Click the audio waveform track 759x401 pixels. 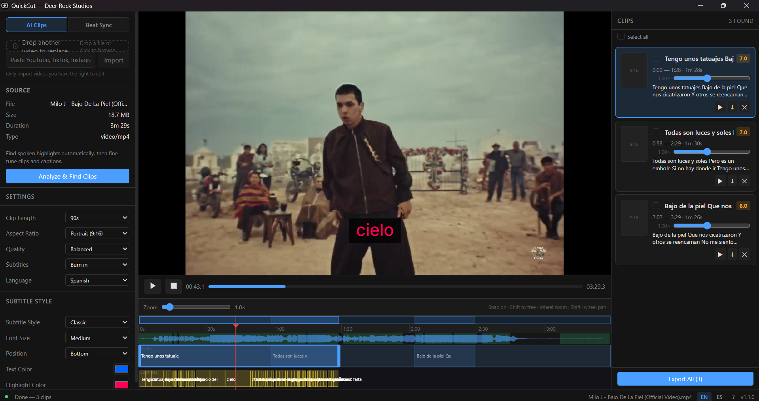(374, 339)
